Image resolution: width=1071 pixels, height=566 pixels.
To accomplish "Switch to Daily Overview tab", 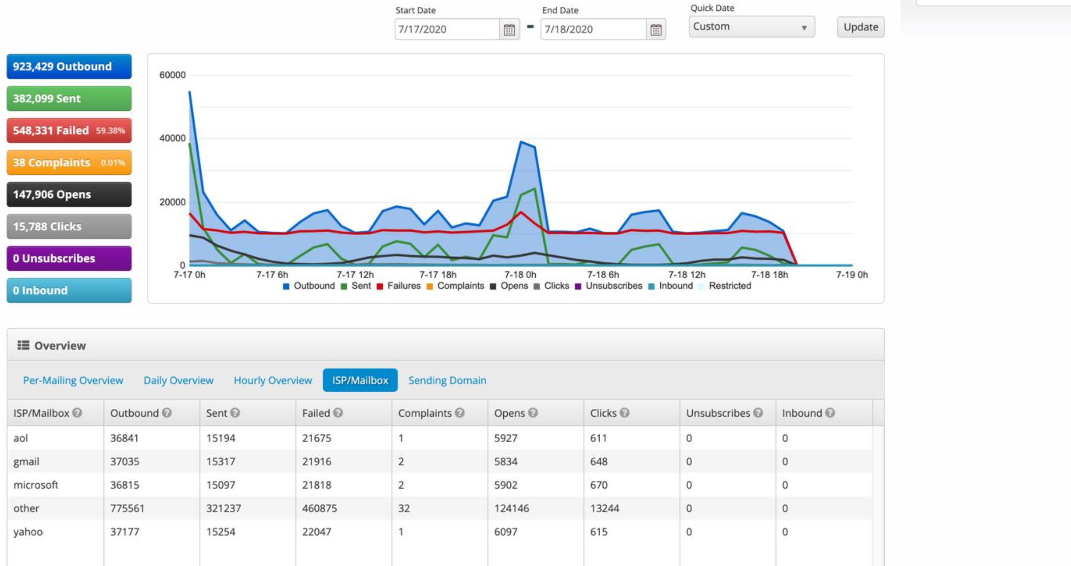I will [x=178, y=380].
